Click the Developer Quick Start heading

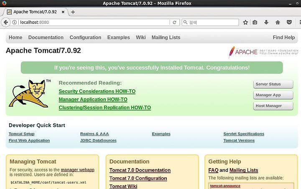pos(37,125)
